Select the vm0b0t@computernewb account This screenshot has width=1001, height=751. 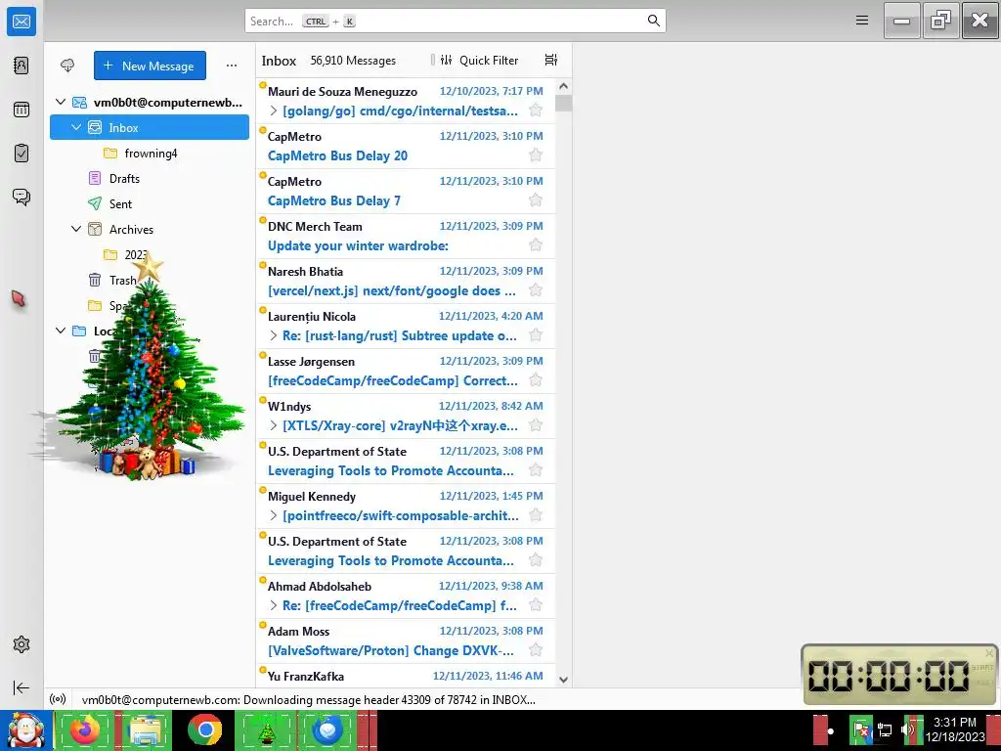point(150,102)
